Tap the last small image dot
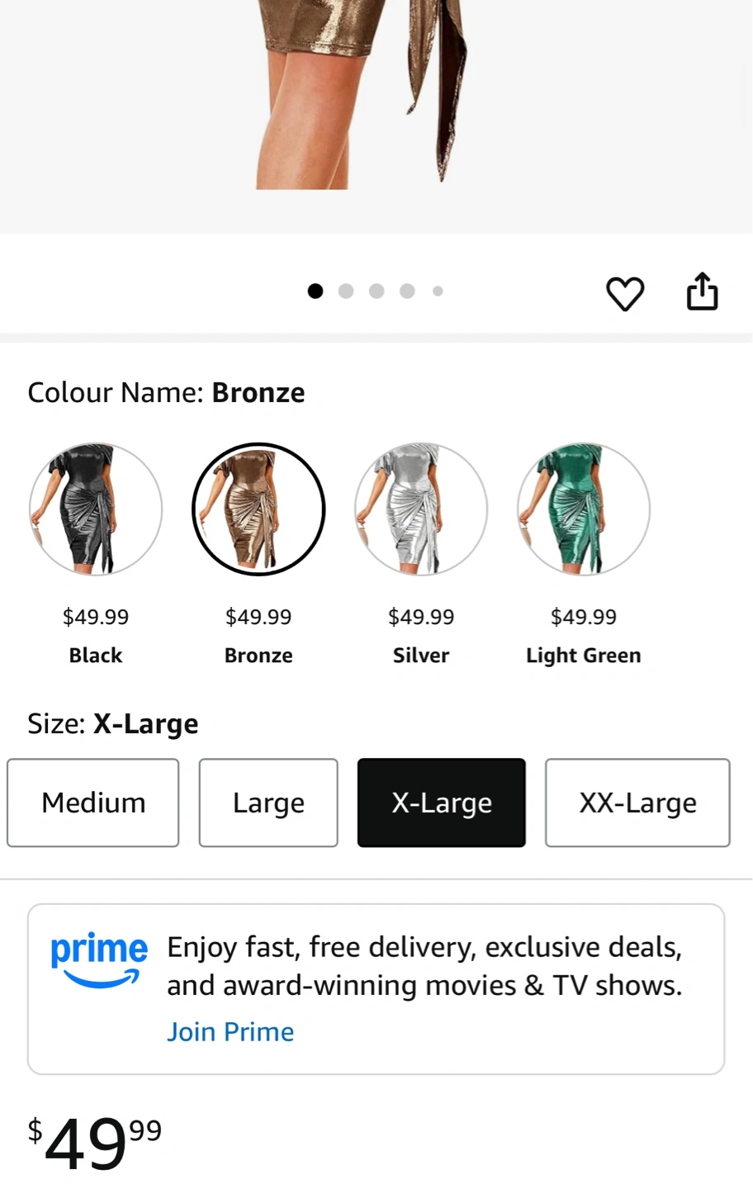 point(438,291)
